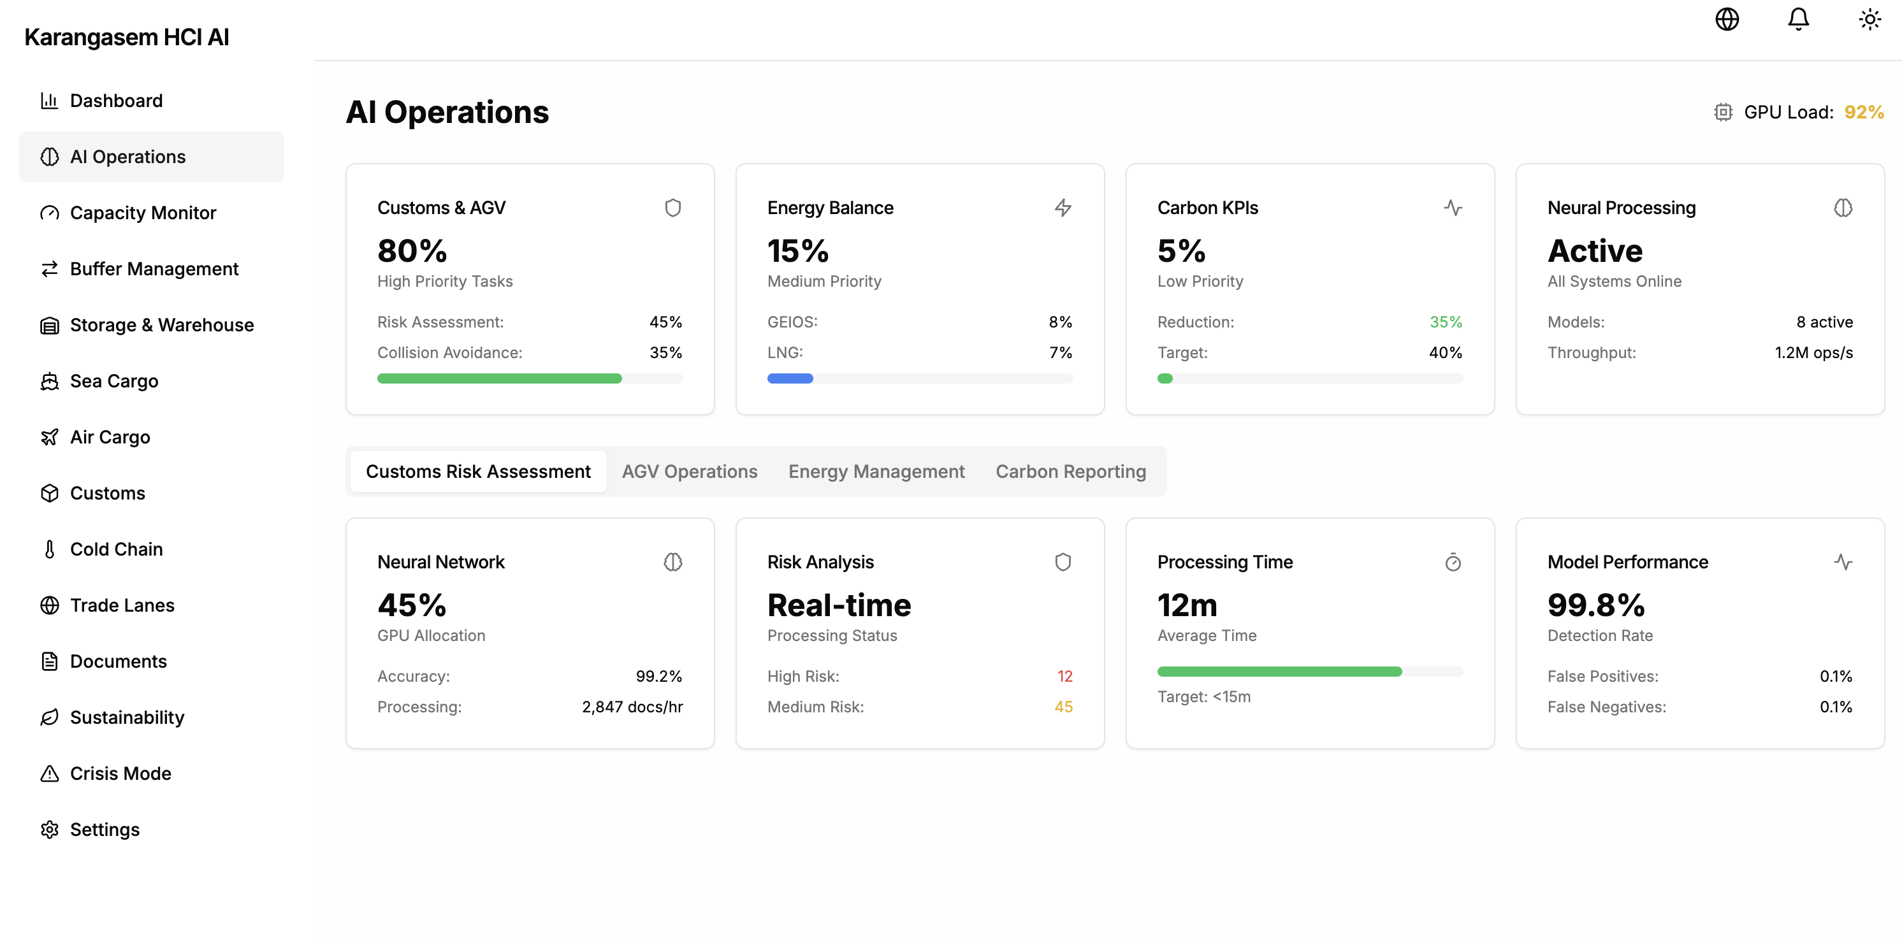The image size is (1902, 943).
Task: Open Settings from the sidebar
Action: point(105,829)
